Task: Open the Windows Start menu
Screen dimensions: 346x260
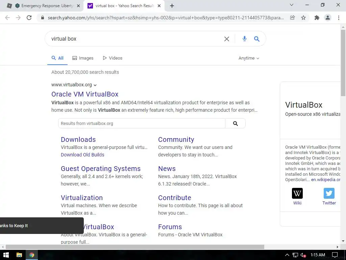Action: pyautogui.click(x=6, y=255)
